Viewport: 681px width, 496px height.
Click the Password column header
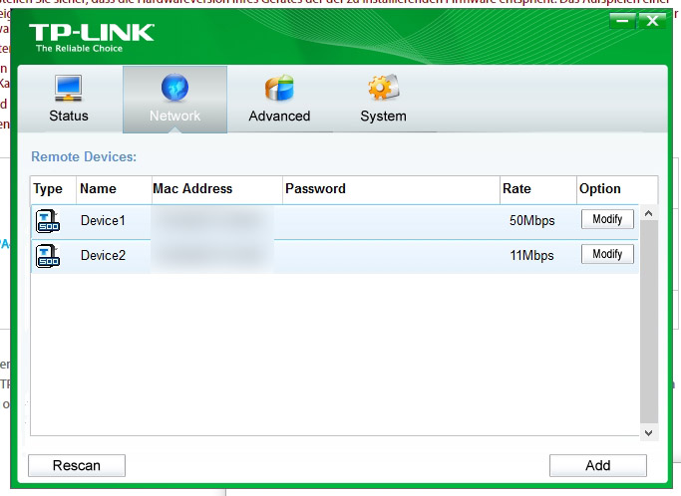pyautogui.click(x=315, y=188)
